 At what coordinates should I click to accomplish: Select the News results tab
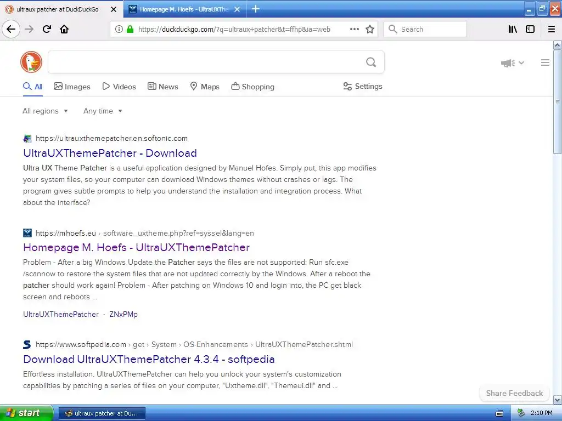(x=162, y=87)
